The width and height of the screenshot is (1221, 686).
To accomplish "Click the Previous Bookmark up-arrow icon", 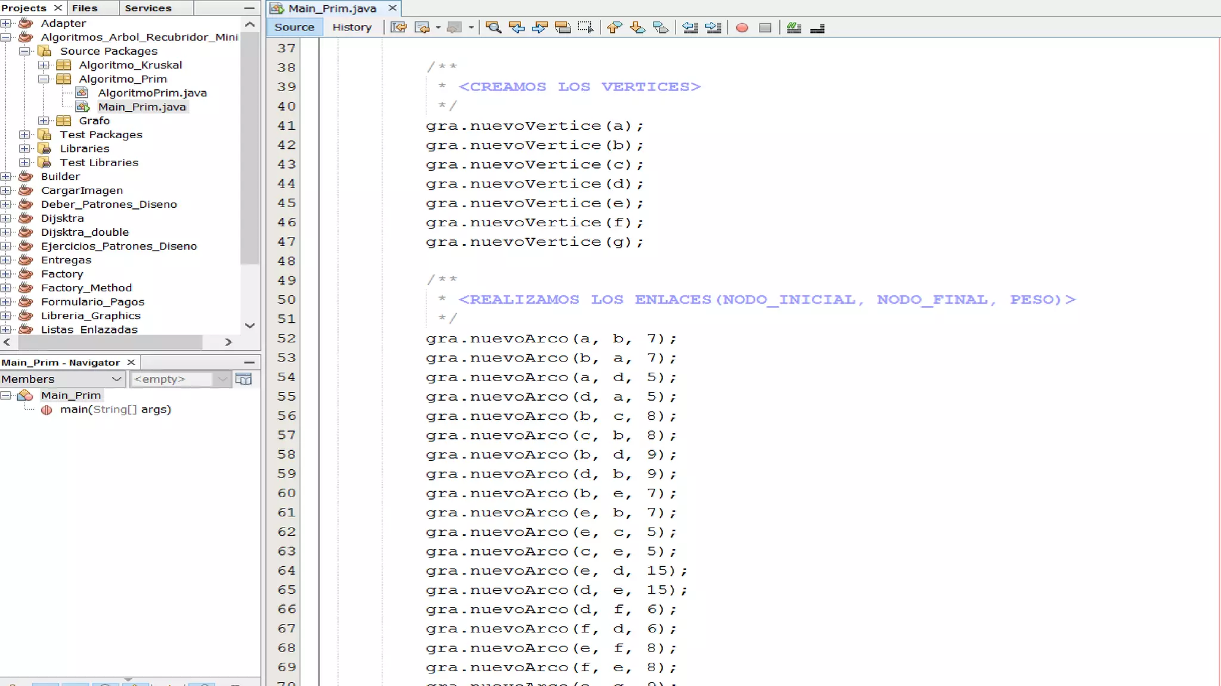I will click(x=614, y=27).
